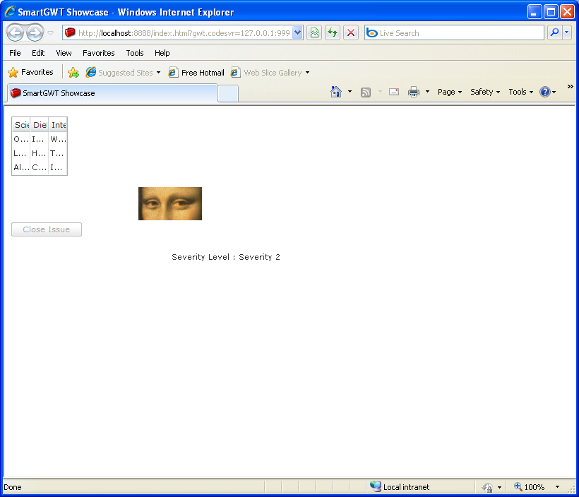
Task: Expand the Web Slice Gallery dropdown arrow
Action: click(307, 73)
